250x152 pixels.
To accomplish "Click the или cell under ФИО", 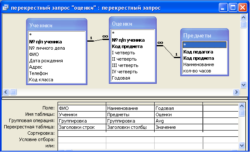I will point(82,146).
